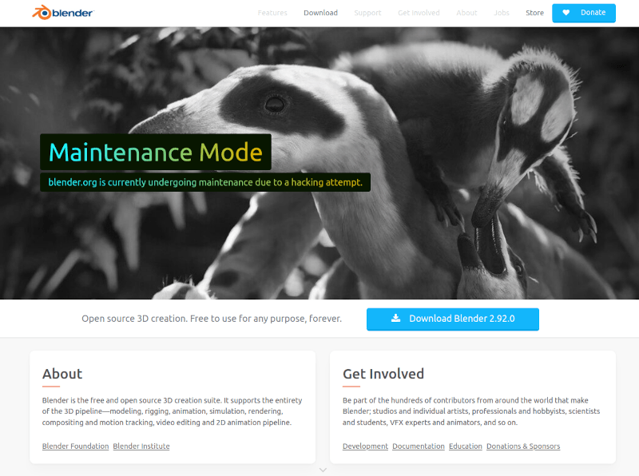Open the Features menu item
639x476 pixels.
point(272,13)
